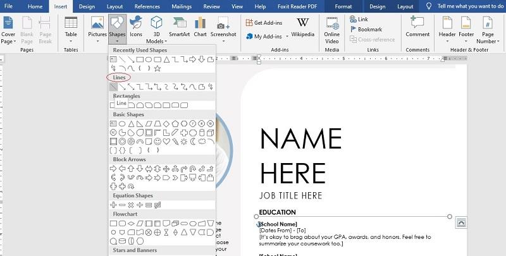Pick the star shape in Recently Used Shapes
This screenshot has width=506, height=256.
tap(157, 68)
